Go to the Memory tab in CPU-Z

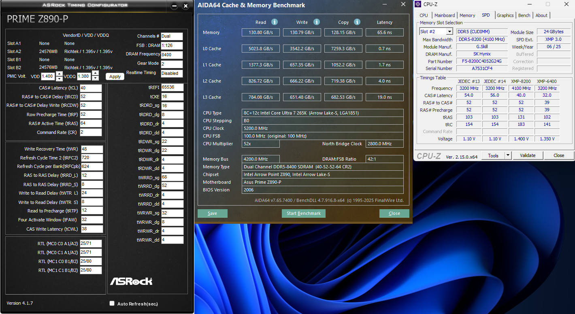click(467, 15)
